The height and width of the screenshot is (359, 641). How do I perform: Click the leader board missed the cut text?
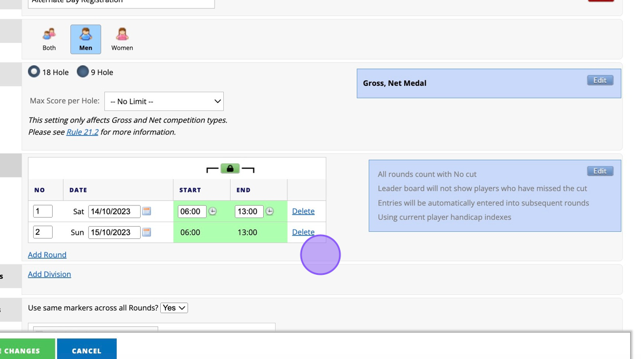[482, 188]
